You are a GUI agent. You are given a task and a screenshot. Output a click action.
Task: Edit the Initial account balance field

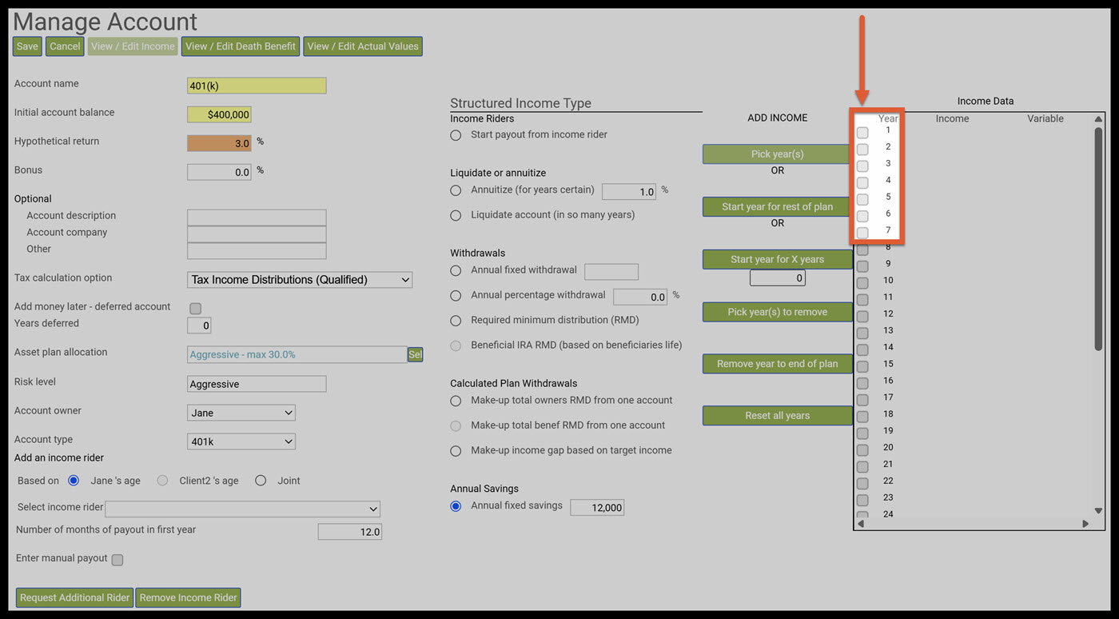pos(219,114)
